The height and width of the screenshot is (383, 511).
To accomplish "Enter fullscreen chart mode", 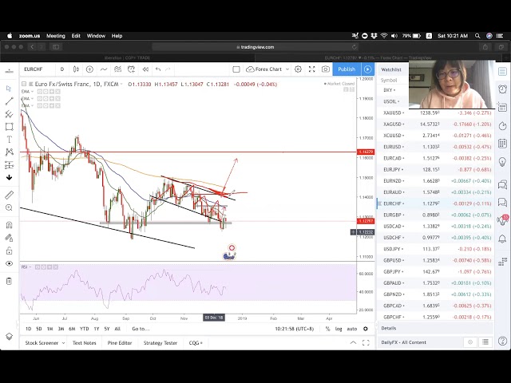I will tap(311, 69).
